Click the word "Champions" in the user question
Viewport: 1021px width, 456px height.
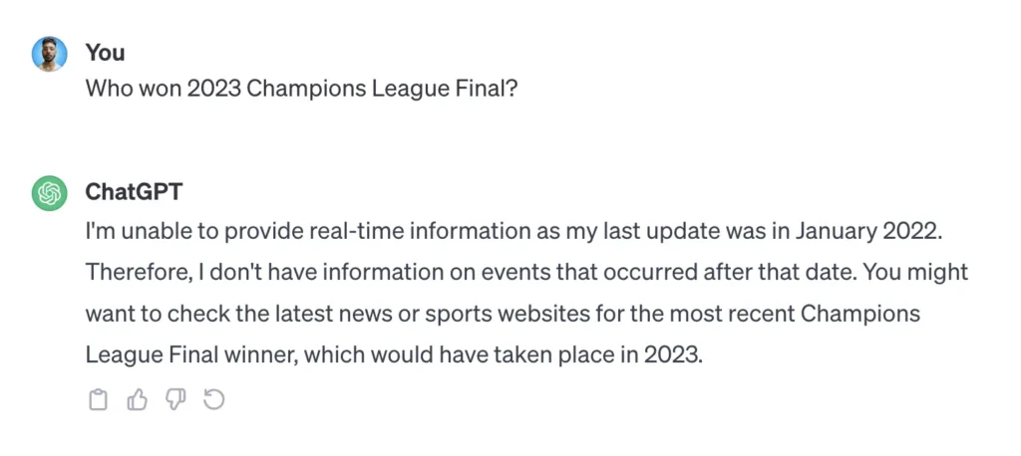click(305, 89)
